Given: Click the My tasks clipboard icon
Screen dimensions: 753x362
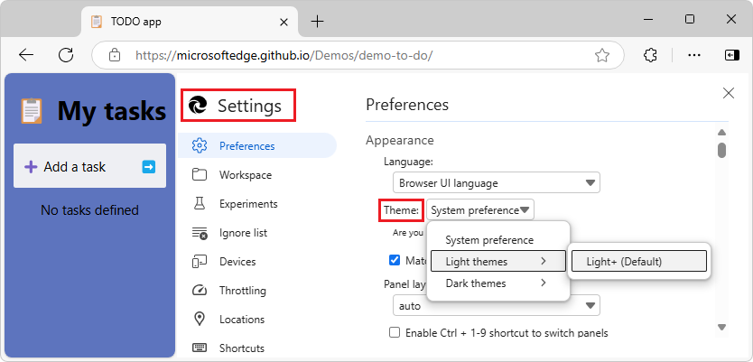Looking at the screenshot, I should (x=33, y=110).
